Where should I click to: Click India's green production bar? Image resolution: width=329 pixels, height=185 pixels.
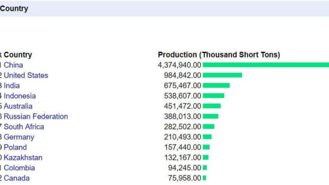click(x=216, y=85)
